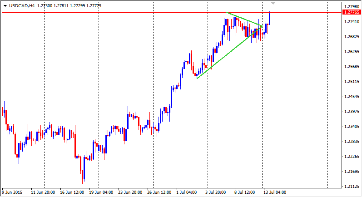Select the grey chart shift marker triangle
This screenshot has height=197, width=362.
click(x=273, y=4)
